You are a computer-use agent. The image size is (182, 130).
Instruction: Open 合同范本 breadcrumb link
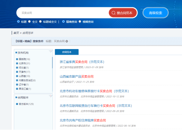[28, 33]
